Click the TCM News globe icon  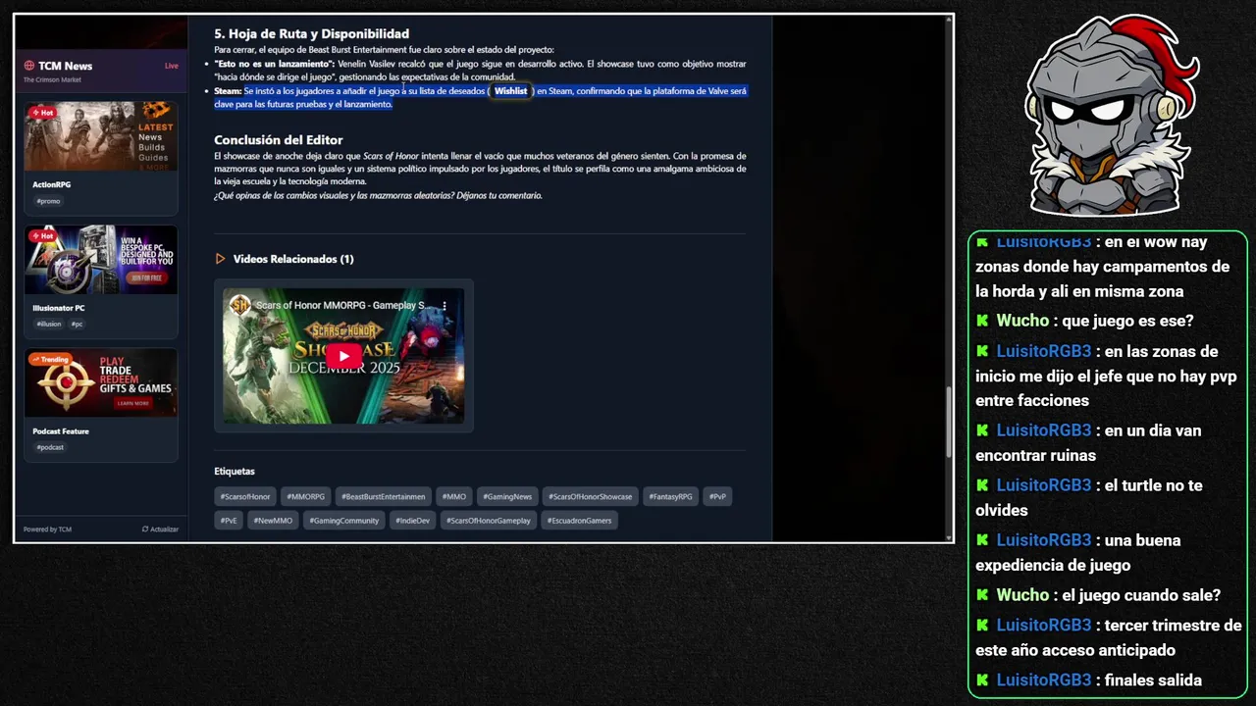point(29,66)
